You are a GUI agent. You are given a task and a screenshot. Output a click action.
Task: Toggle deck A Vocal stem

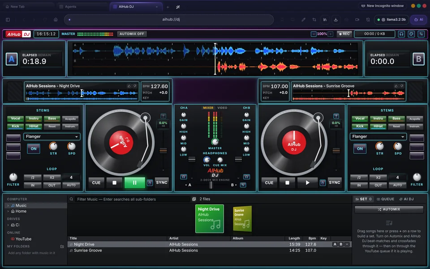tap(15, 119)
